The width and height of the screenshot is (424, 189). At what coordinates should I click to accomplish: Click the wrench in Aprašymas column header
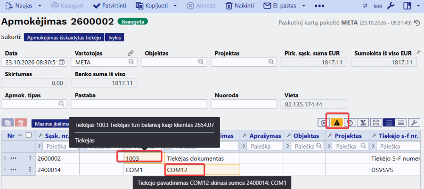(245, 135)
